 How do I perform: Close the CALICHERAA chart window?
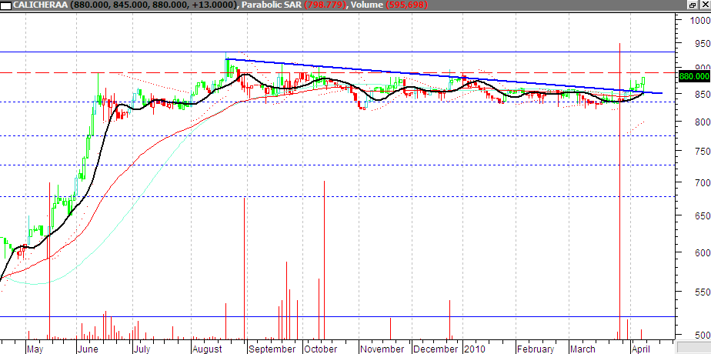(x=704, y=5)
